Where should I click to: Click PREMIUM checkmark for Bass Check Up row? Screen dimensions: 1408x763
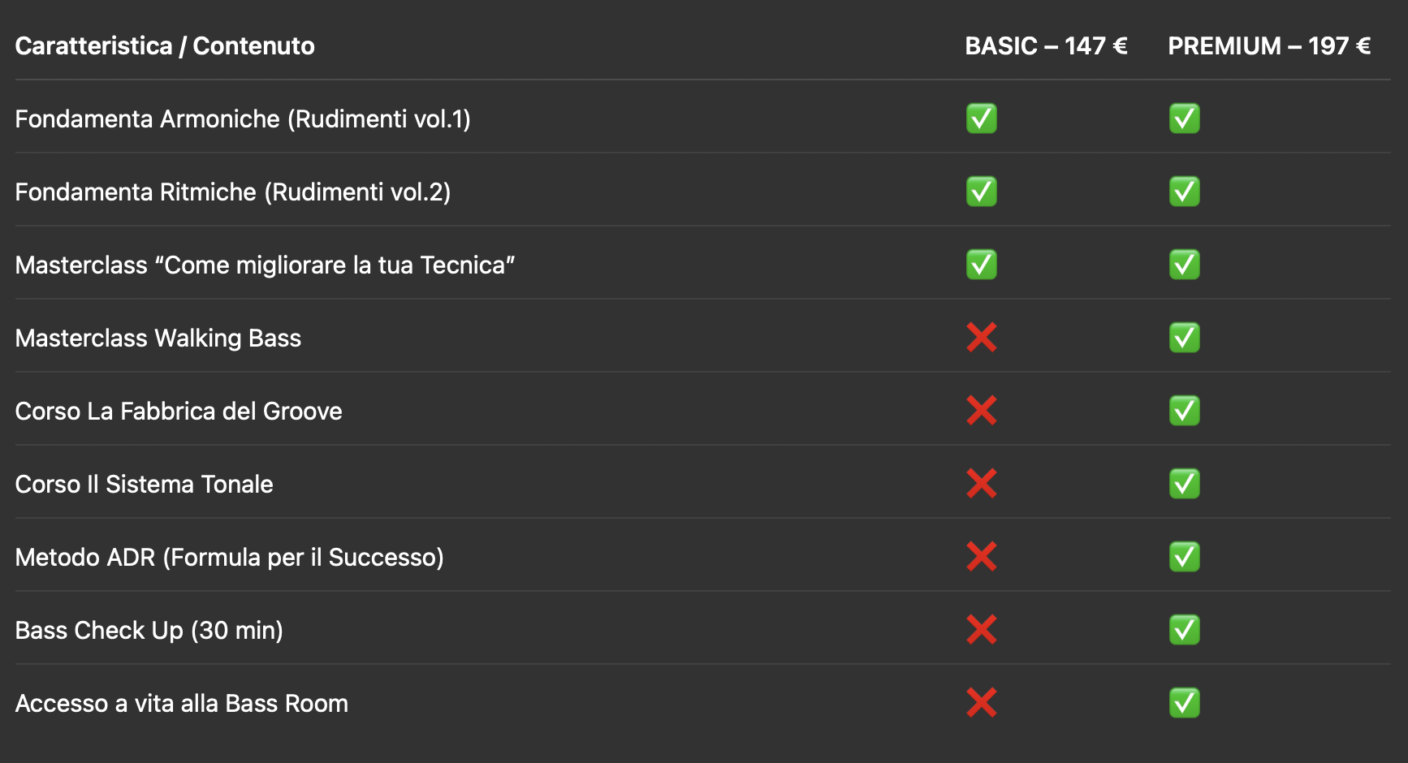(1185, 630)
